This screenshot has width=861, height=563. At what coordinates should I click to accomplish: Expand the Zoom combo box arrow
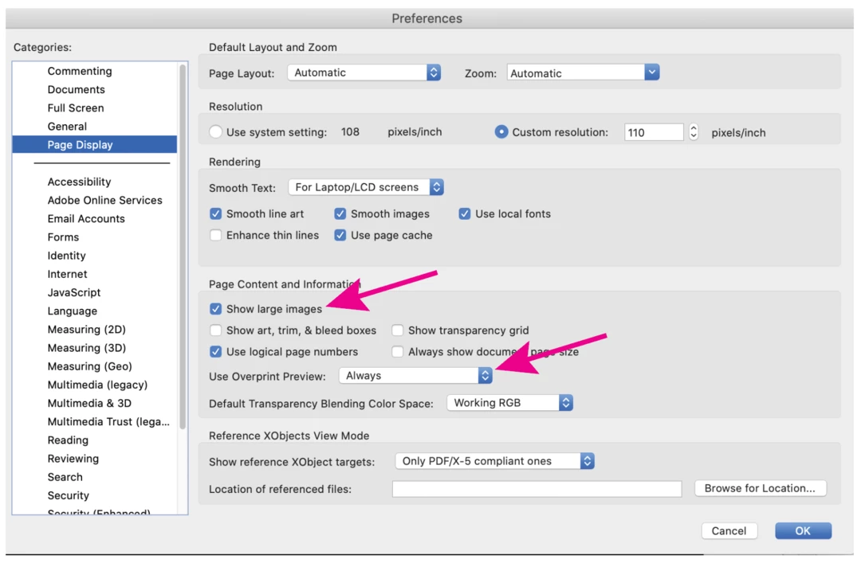[x=651, y=72]
